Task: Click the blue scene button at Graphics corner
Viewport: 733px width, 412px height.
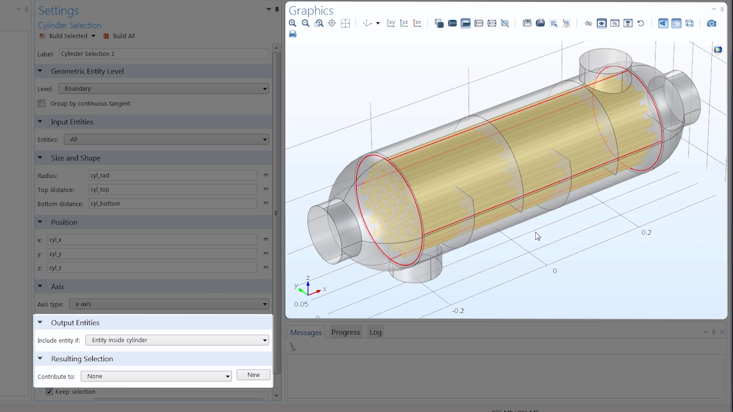Action: (x=718, y=50)
